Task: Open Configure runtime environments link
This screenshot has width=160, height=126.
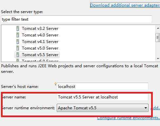Action: (x=129, y=118)
